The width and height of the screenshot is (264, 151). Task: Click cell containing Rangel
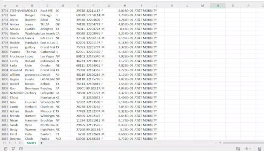coord(32,15)
